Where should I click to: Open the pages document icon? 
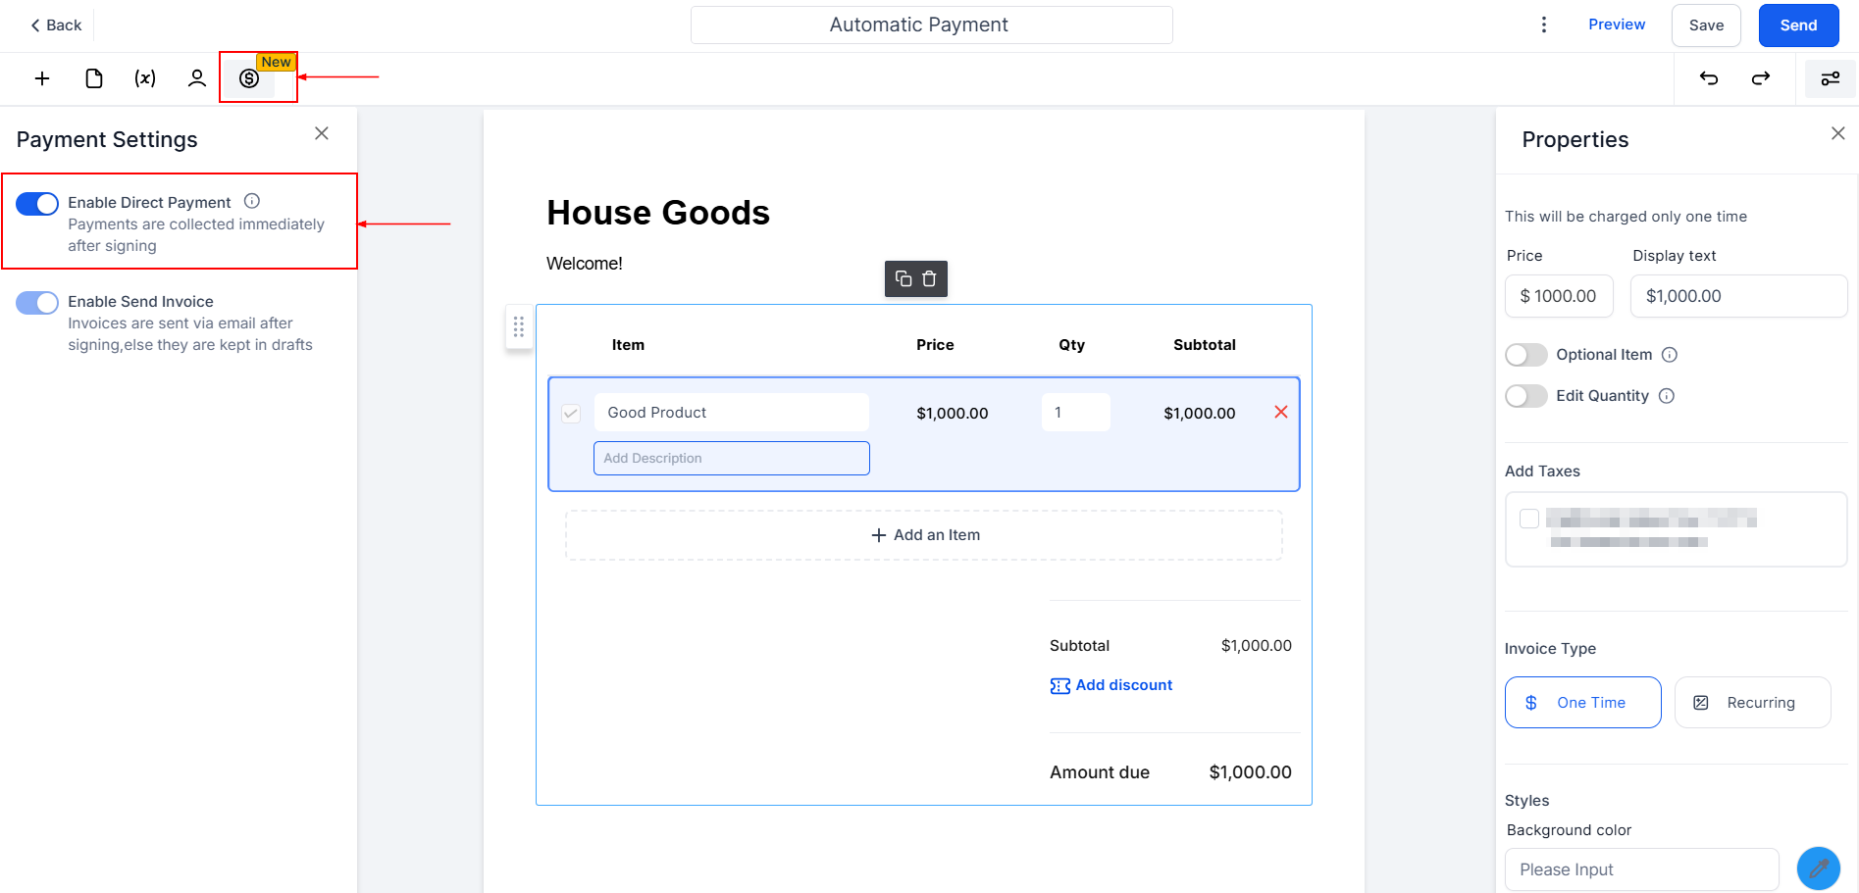(x=94, y=78)
